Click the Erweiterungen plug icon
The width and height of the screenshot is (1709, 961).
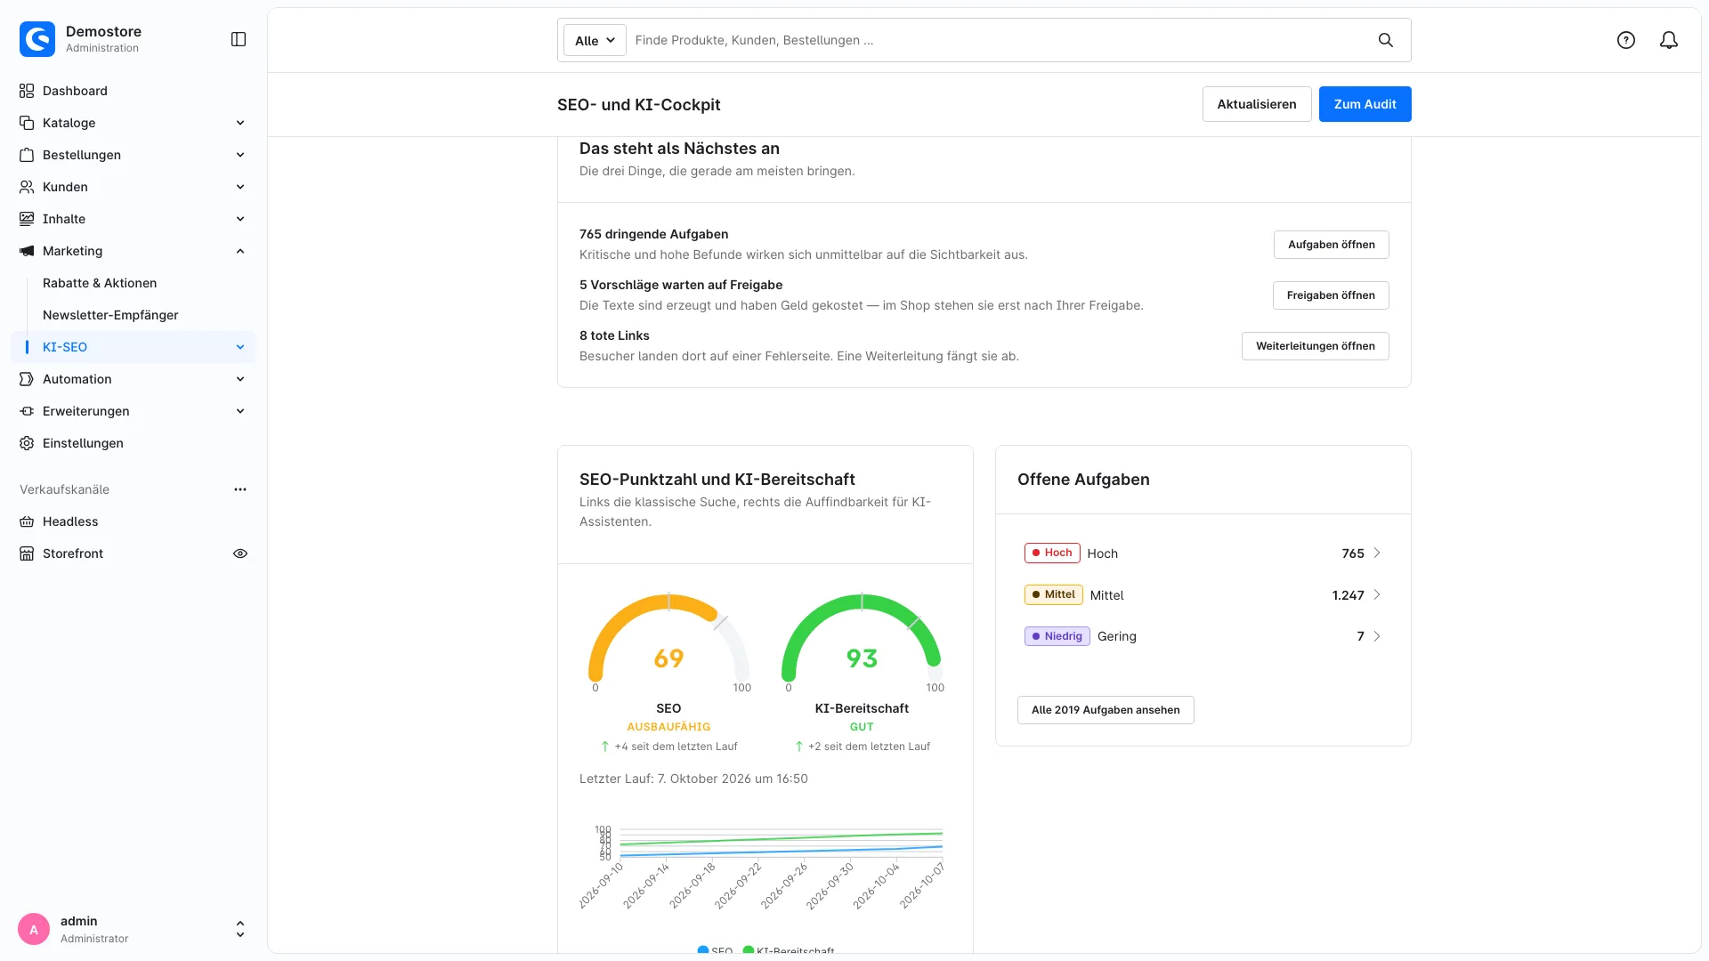pyautogui.click(x=27, y=411)
